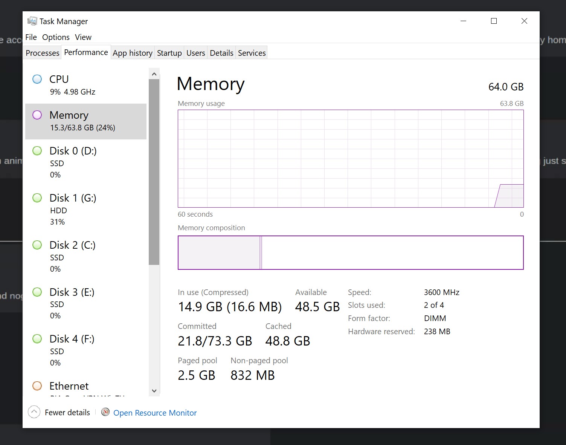The image size is (566, 445).
Task: Select CPU 9% 4.98 GHz entry
Action: pyautogui.click(x=86, y=86)
